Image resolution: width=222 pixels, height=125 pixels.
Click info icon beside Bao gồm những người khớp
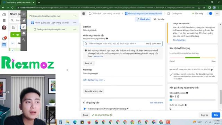pyautogui.click(x=107, y=39)
